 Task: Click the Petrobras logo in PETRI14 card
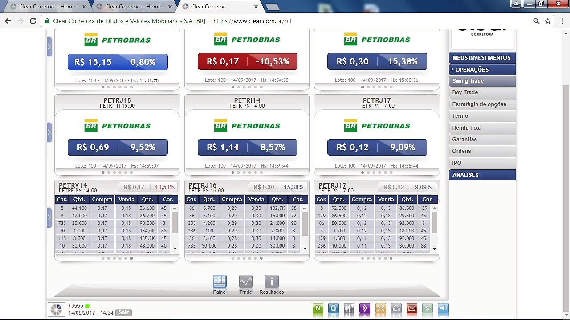247,126
